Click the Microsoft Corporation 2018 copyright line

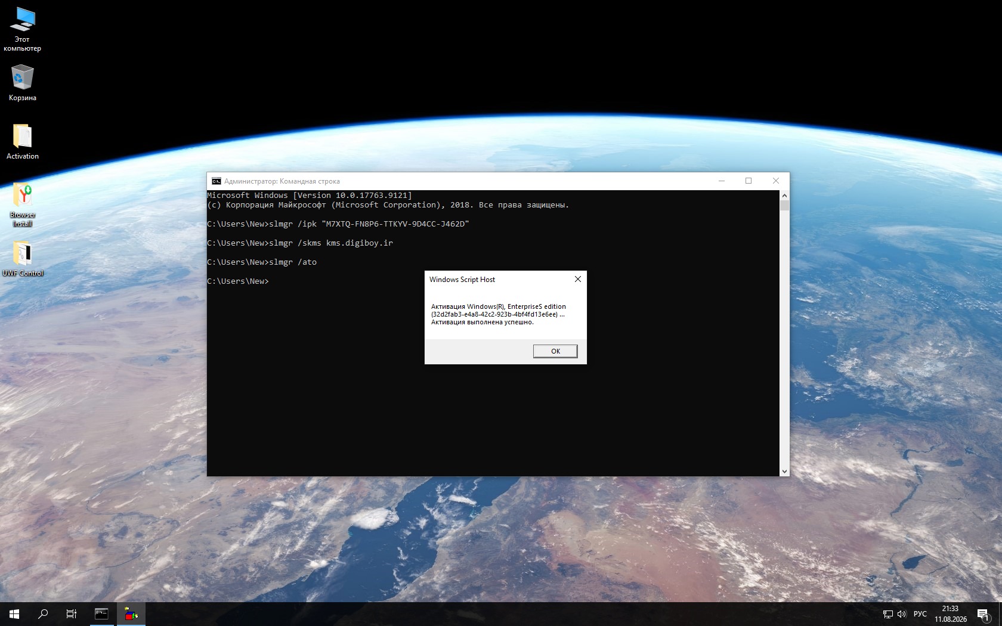pyautogui.click(x=388, y=205)
